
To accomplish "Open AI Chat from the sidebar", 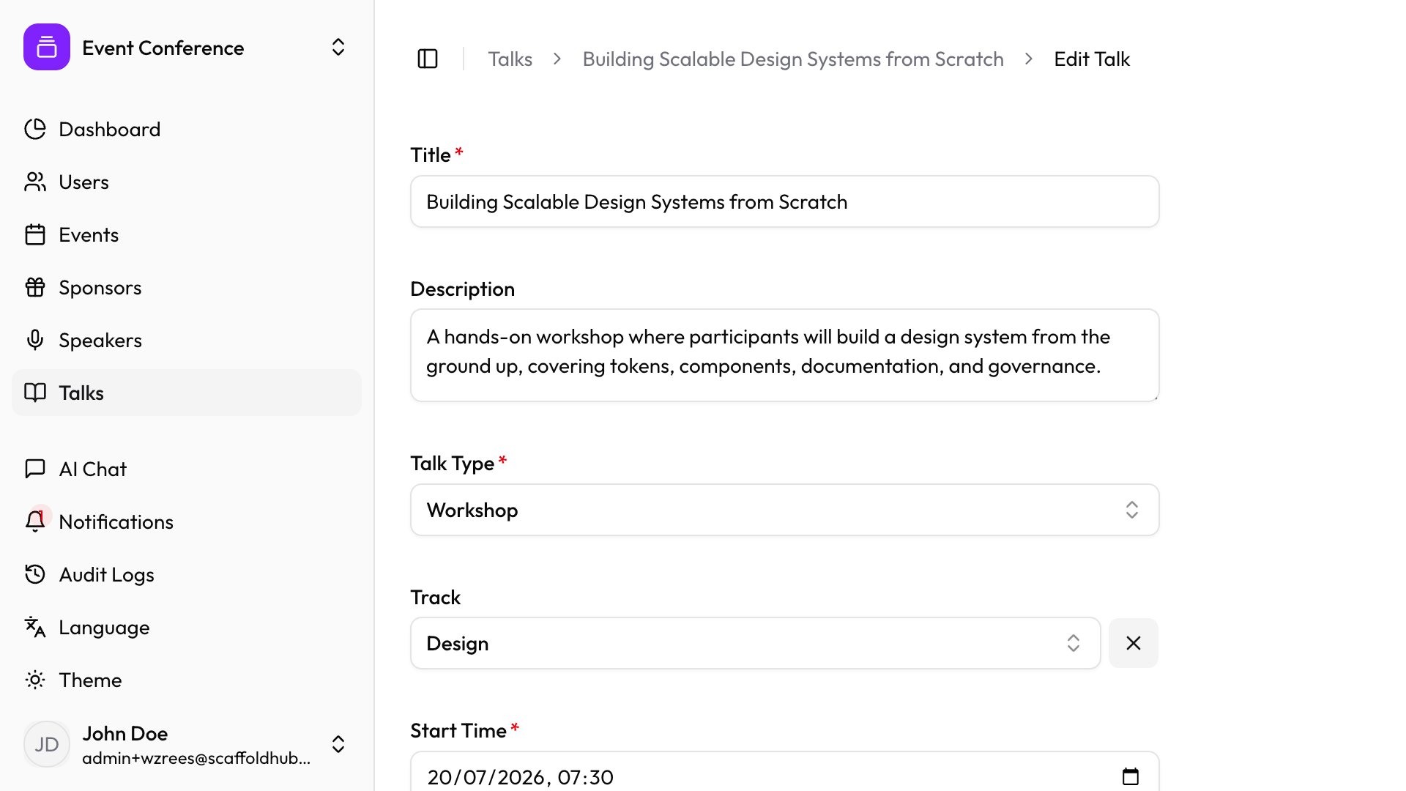I will tap(92, 469).
